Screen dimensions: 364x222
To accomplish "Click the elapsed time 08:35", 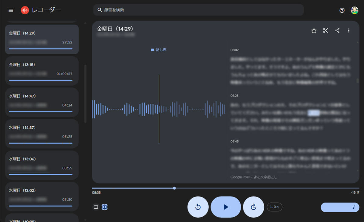I will coord(96,193).
